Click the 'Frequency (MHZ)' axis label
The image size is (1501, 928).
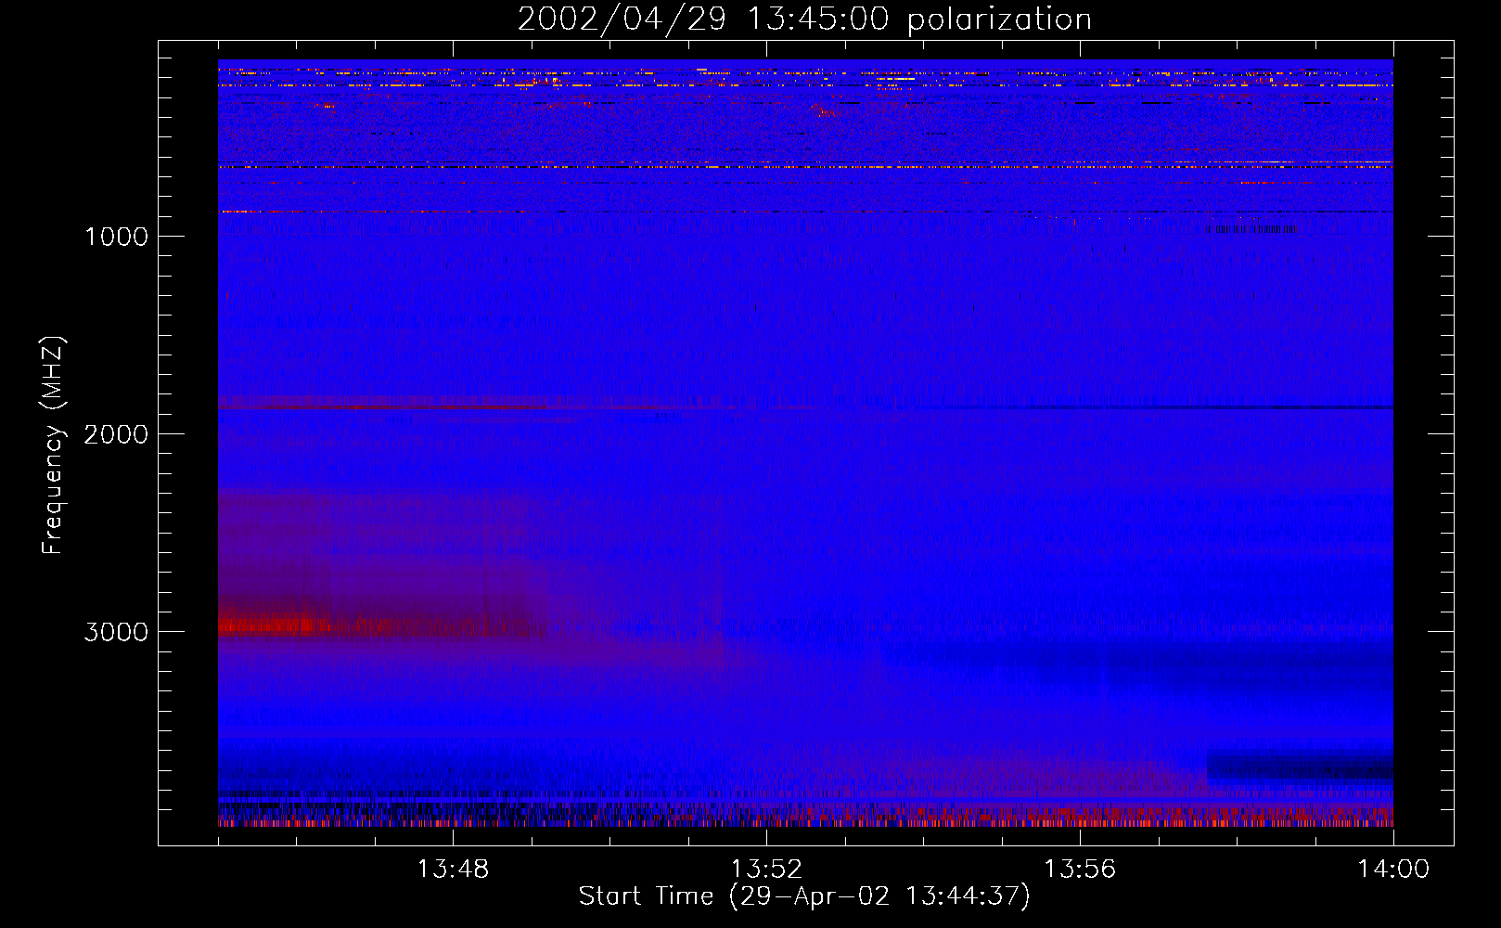54,445
